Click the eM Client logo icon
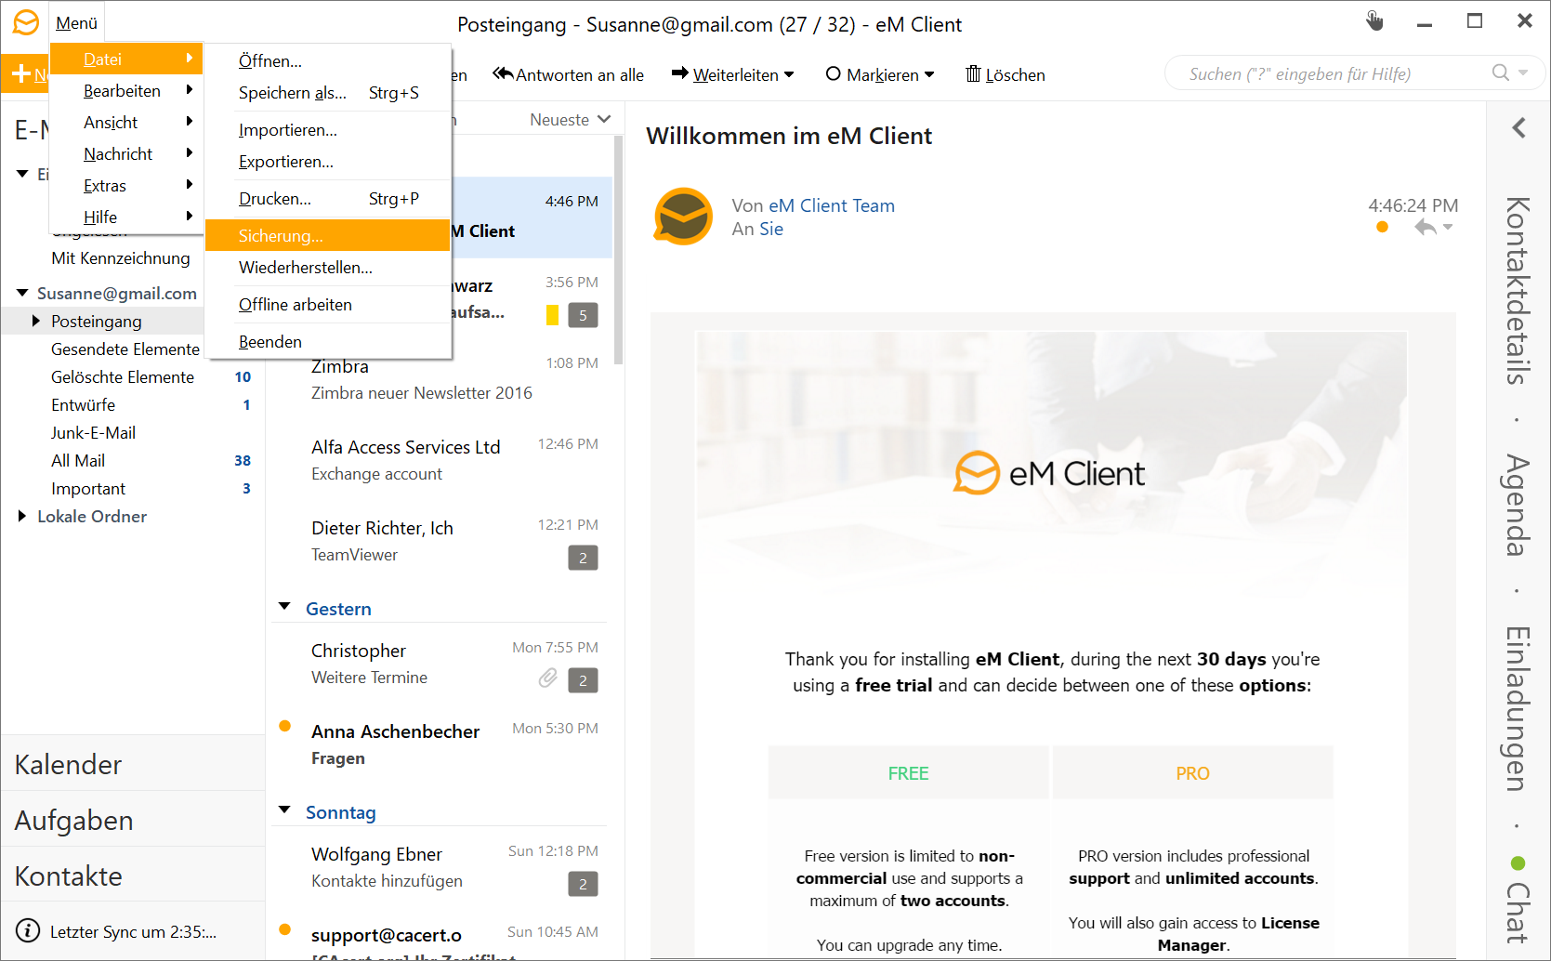 [x=25, y=22]
